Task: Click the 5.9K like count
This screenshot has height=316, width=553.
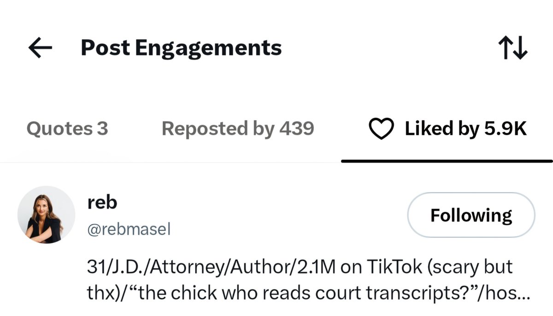Action: [505, 129]
